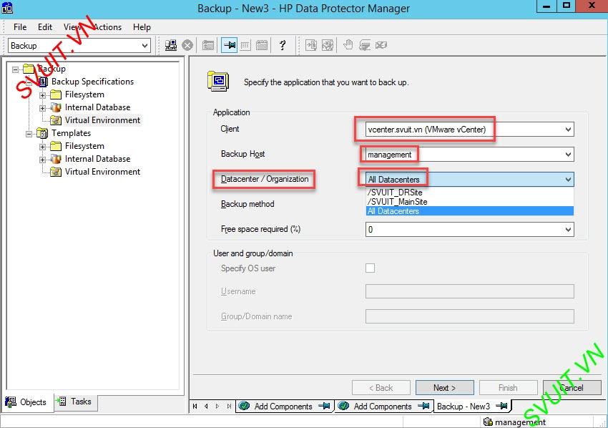Click the gray stop/abort circle icon
The image size is (608, 428).
click(187, 45)
